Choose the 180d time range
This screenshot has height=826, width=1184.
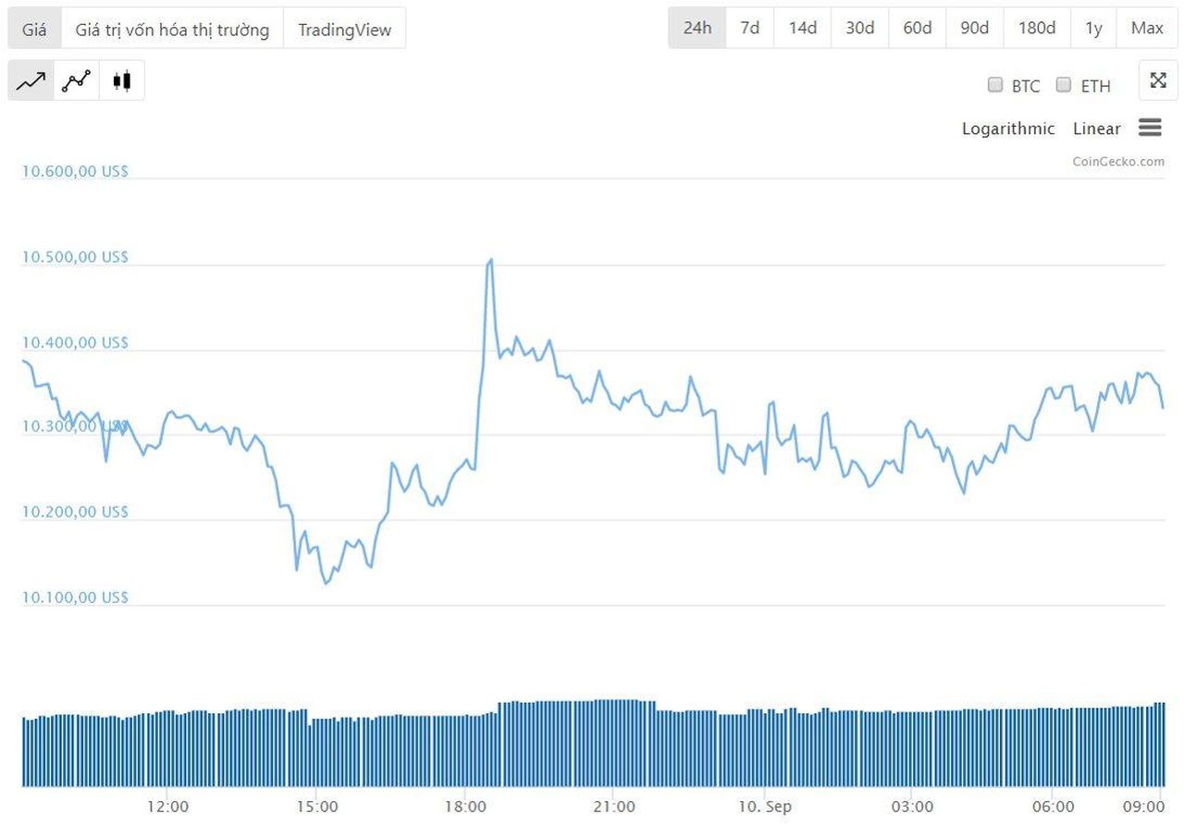click(1037, 28)
